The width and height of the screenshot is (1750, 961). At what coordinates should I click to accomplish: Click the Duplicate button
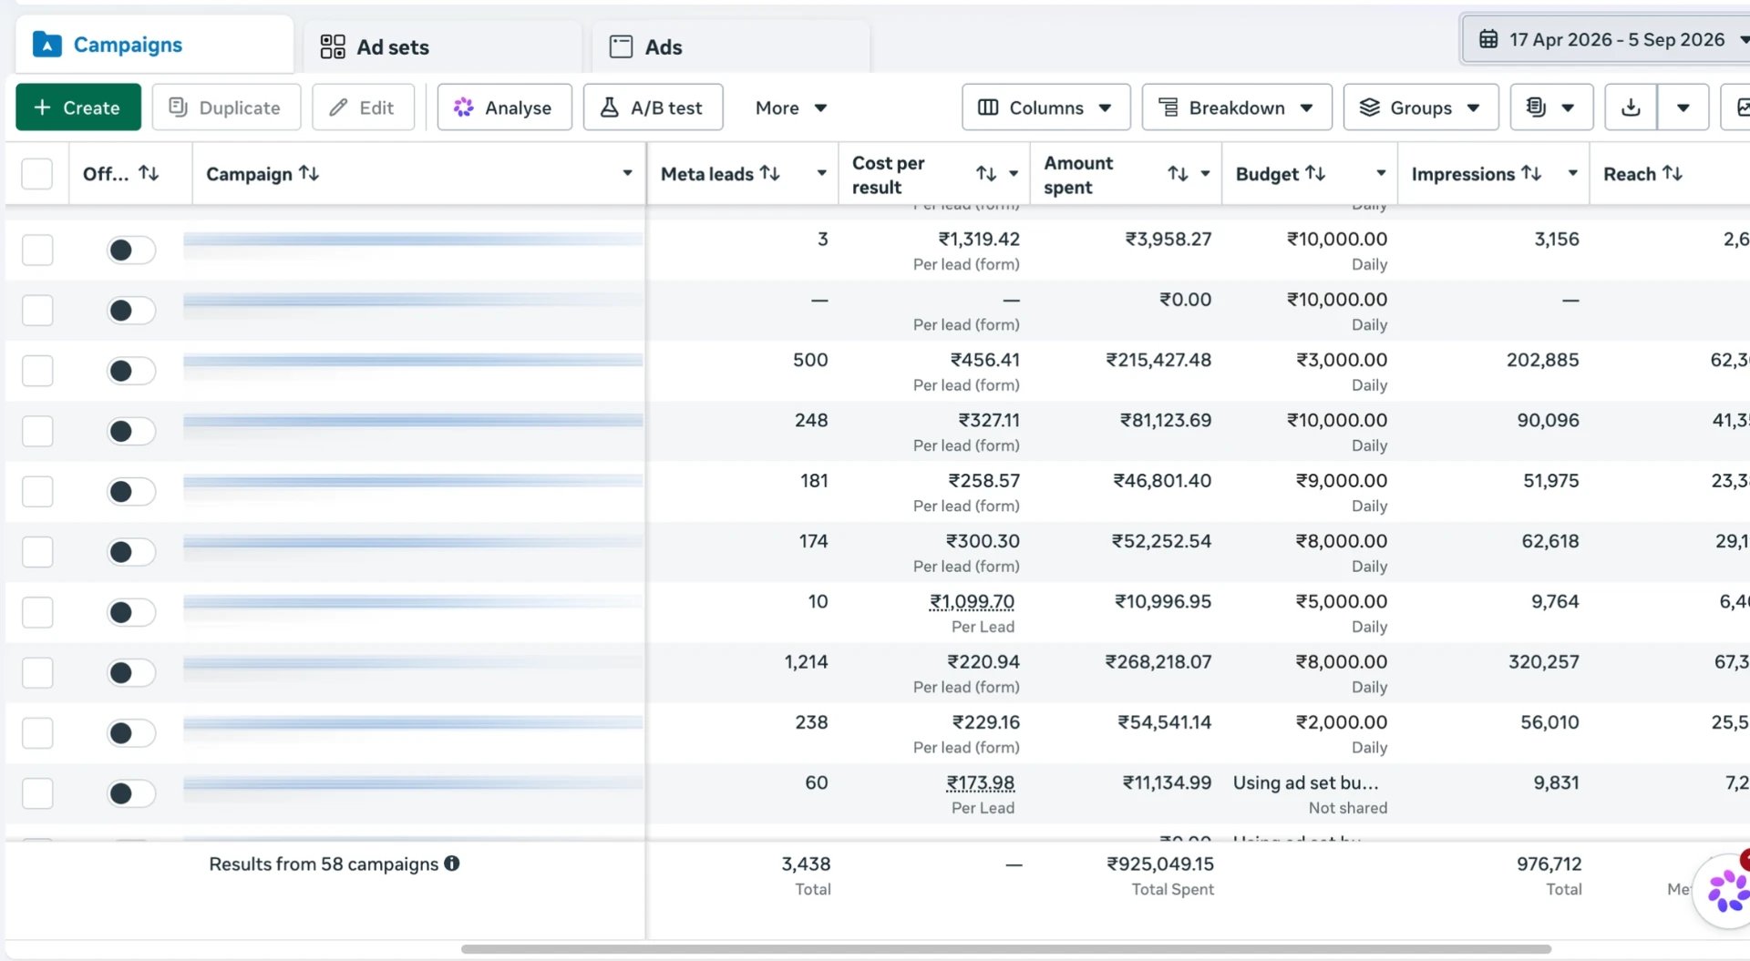click(226, 107)
